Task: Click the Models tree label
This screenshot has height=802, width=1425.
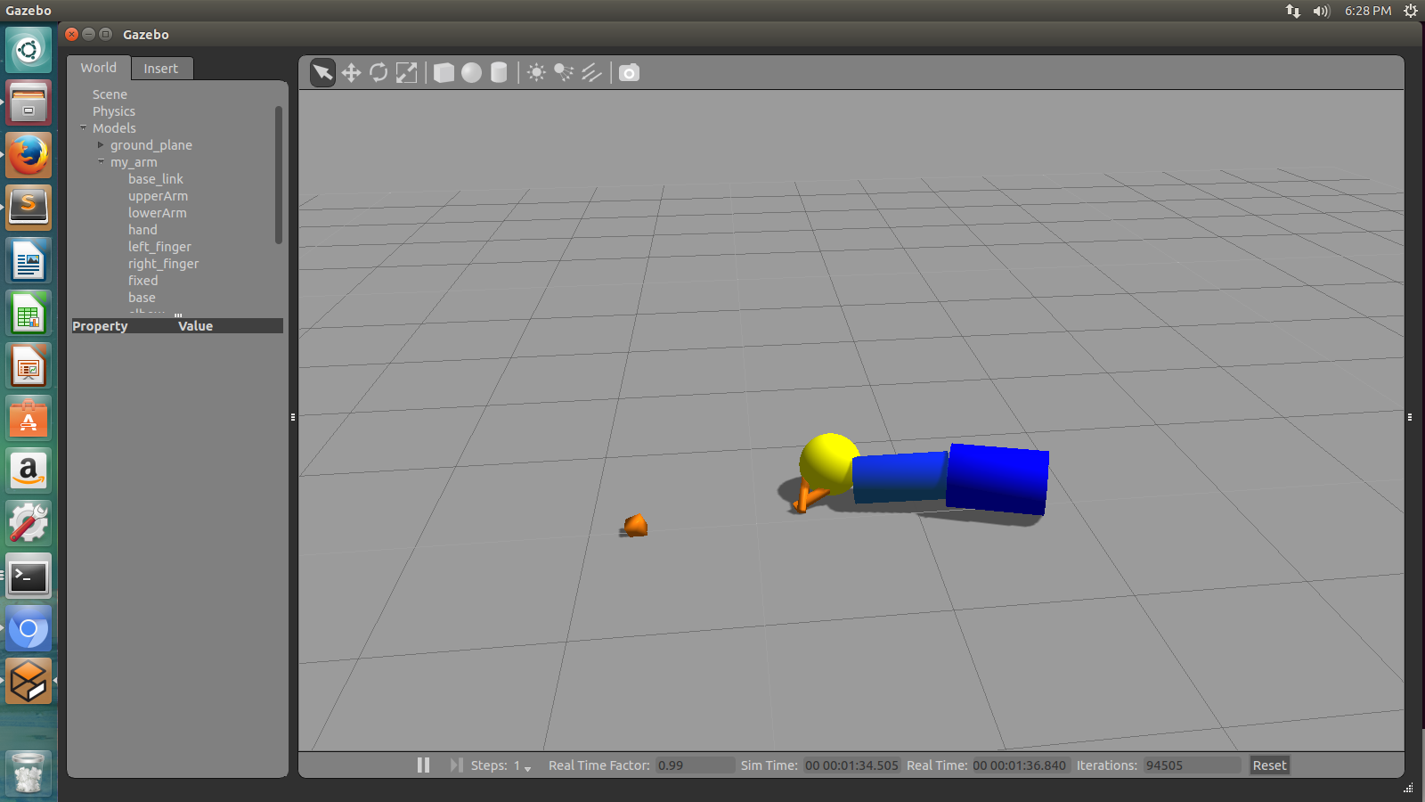Action: [x=114, y=128]
